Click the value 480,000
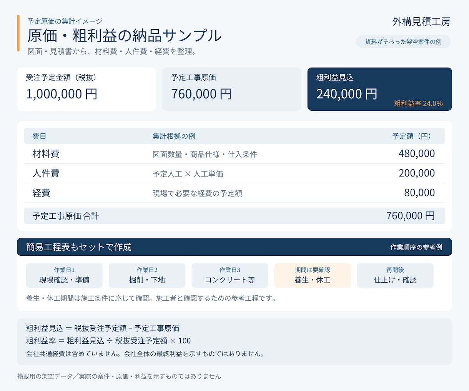469x391 pixels. coord(417,153)
